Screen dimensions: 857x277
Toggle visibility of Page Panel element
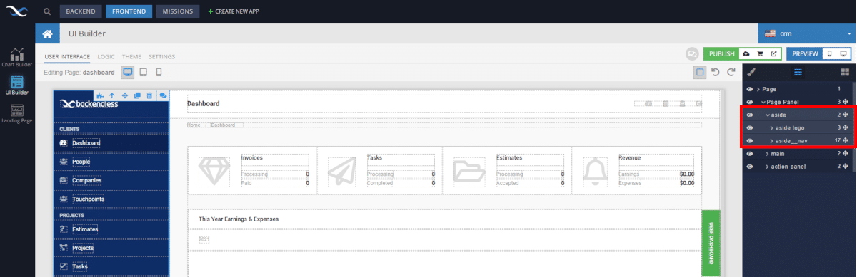750,102
